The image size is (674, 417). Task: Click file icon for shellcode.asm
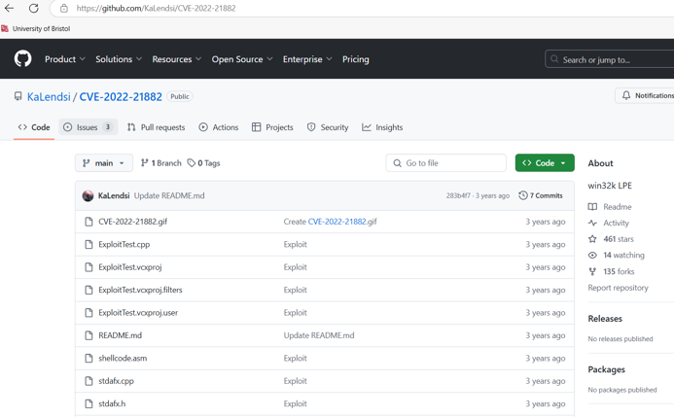coord(89,358)
